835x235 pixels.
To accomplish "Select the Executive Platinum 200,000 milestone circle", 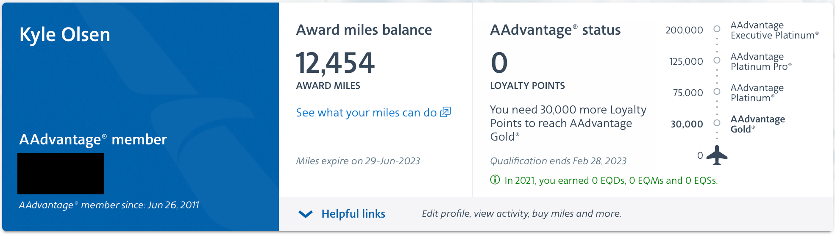I will pos(717,29).
